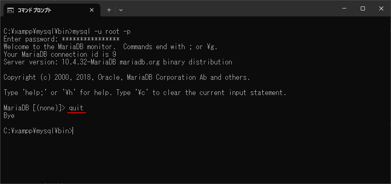Maximize the terminal window

pyautogui.click(x=362, y=8)
